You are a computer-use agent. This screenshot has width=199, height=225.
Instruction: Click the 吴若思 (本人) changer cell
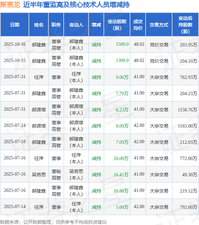click(76, 175)
